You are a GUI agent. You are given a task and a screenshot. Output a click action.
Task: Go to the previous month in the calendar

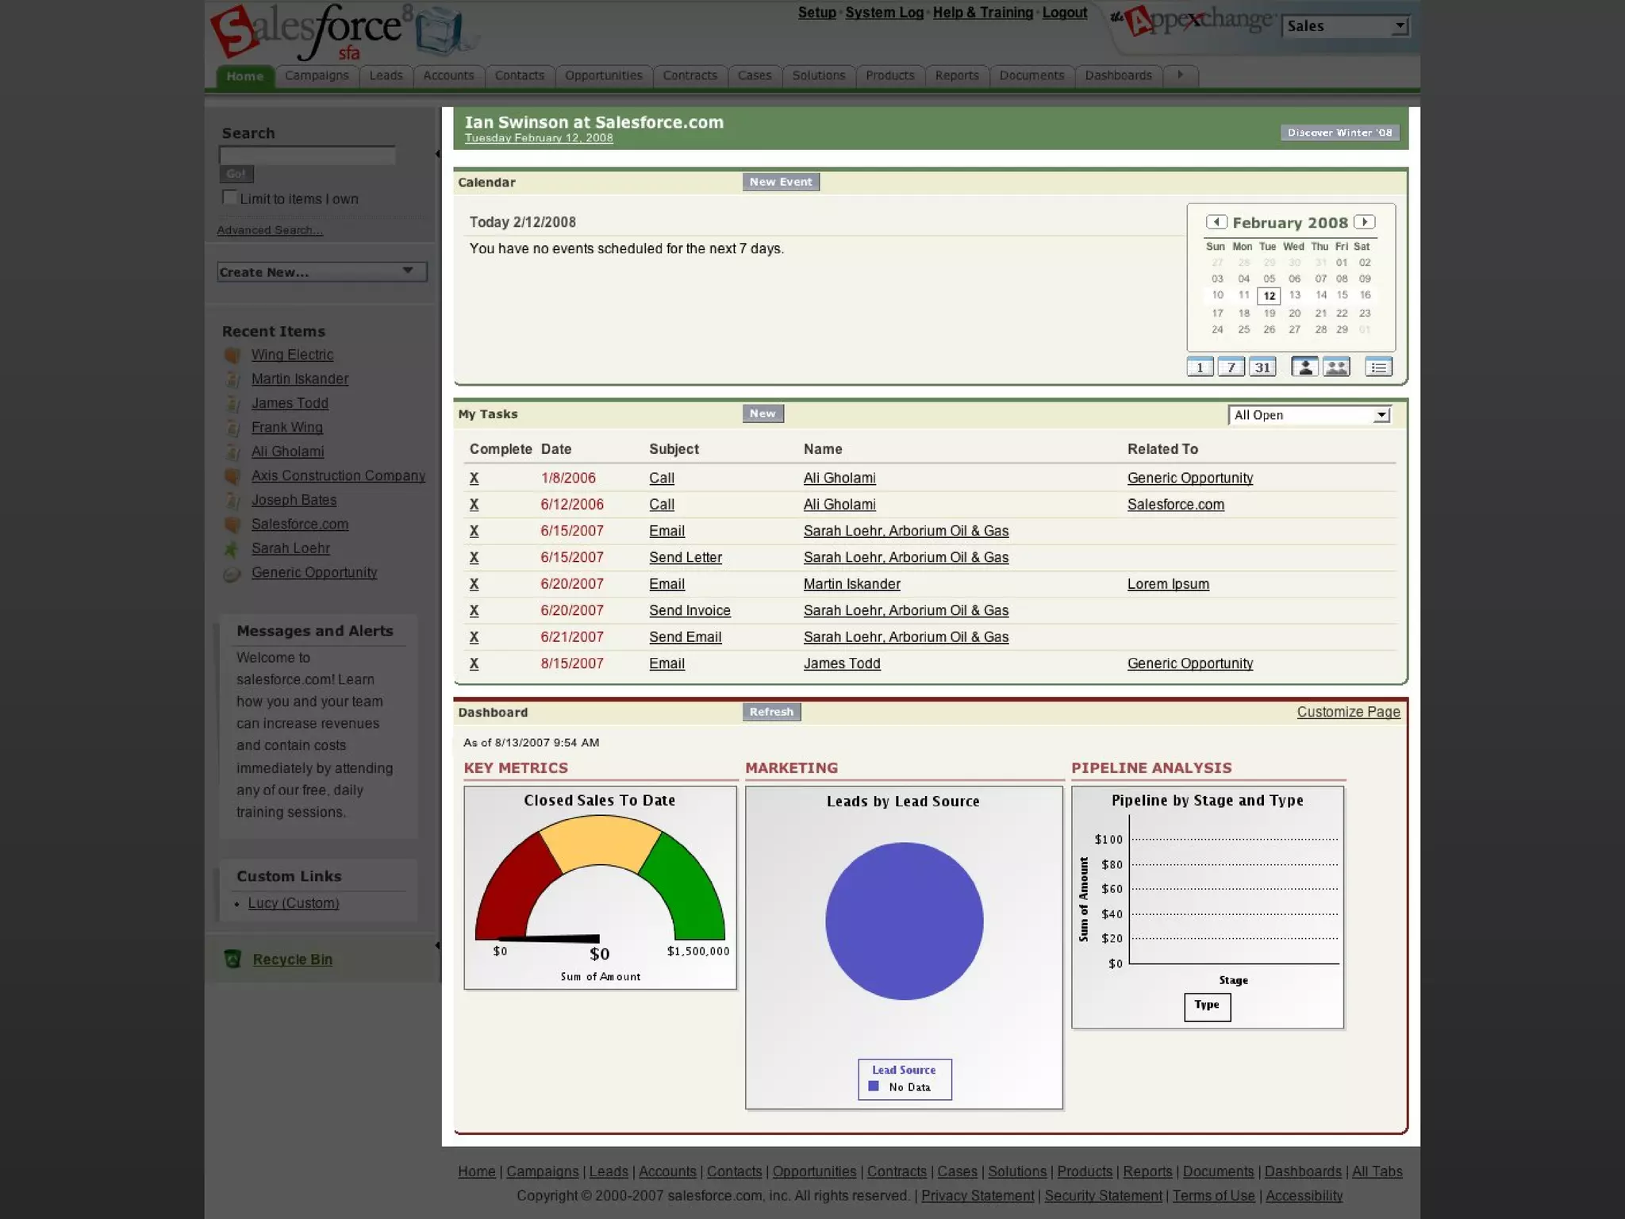pos(1216,222)
